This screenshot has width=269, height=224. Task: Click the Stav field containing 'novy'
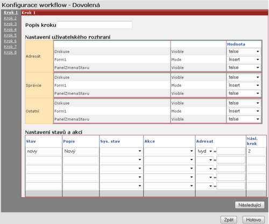point(44,151)
